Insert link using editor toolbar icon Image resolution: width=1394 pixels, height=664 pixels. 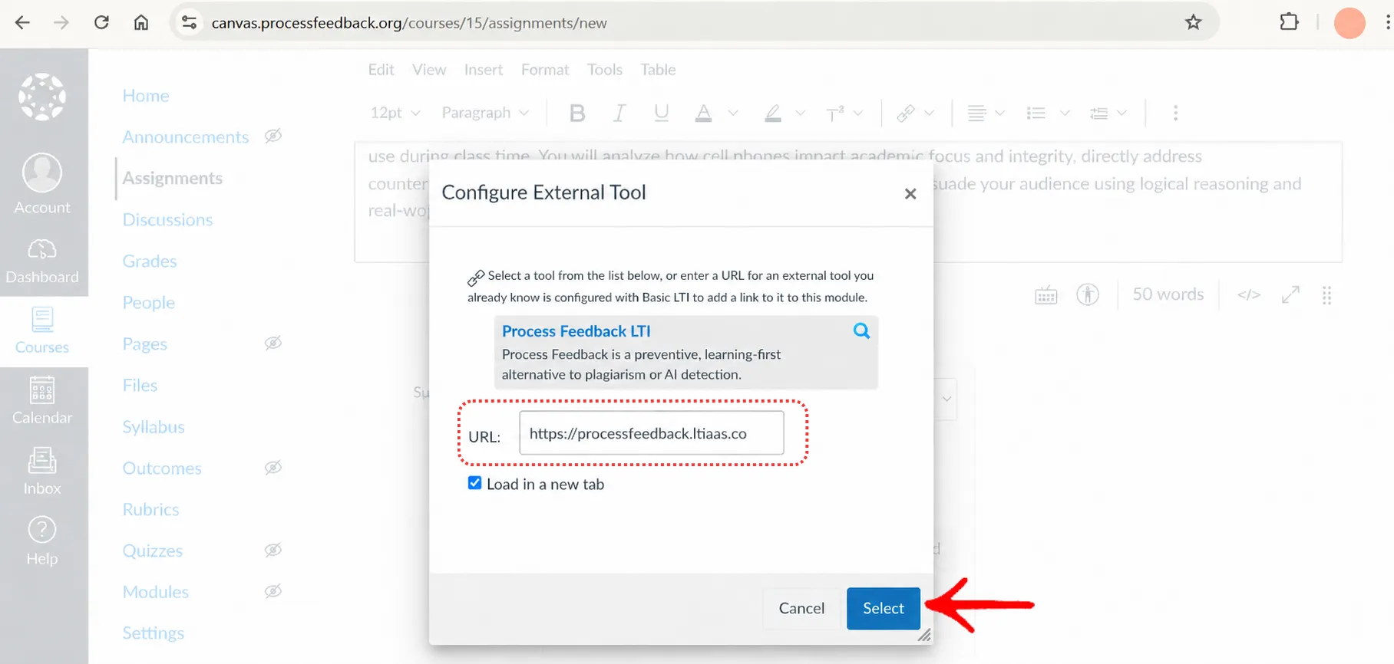pos(906,113)
